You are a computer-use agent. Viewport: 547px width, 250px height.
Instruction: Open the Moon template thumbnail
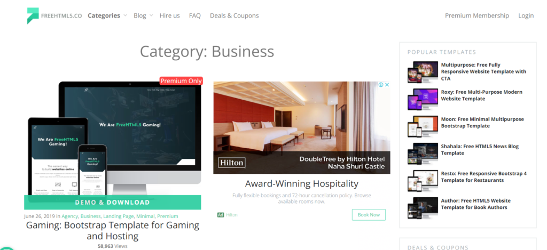423,126
